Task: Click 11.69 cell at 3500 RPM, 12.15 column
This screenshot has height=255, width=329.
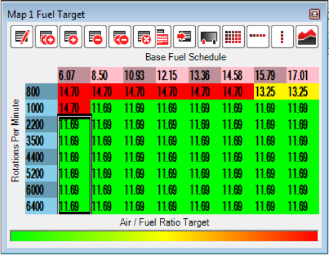Action: point(172,141)
